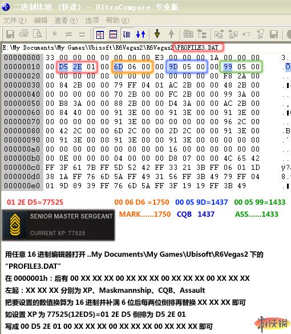The height and width of the screenshot is (334, 291).
Task: Show only different lines (≠ icon)
Action: [x=68, y=34]
